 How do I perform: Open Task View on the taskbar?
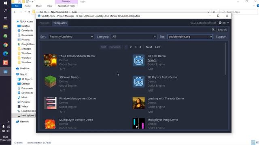click(5, 18)
